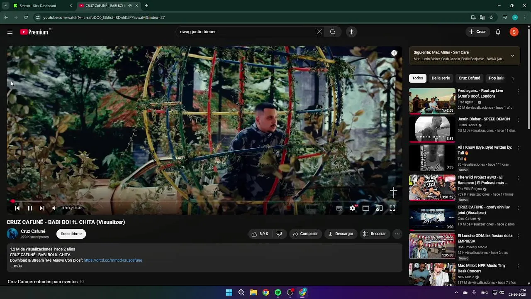Open the YouTube guide hamburger menu
The height and width of the screenshot is (299, 531).
[x=10, y=32]
